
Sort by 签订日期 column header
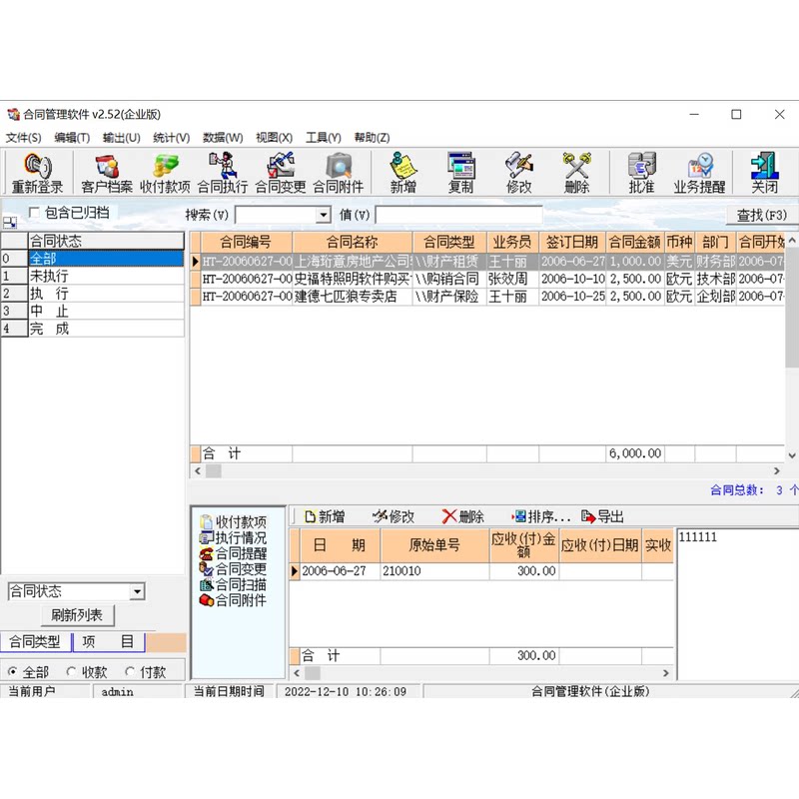pos(571,242)
